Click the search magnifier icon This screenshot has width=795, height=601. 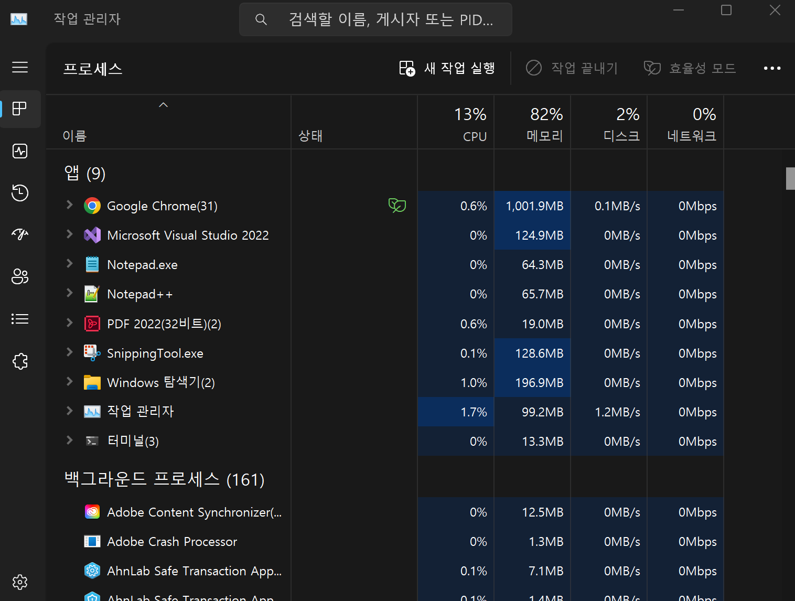(261, 20)
